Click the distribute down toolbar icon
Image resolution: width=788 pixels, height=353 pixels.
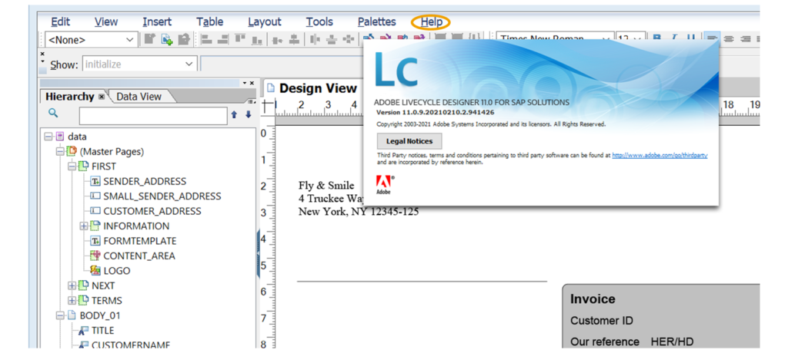click(x=332, y=39)
